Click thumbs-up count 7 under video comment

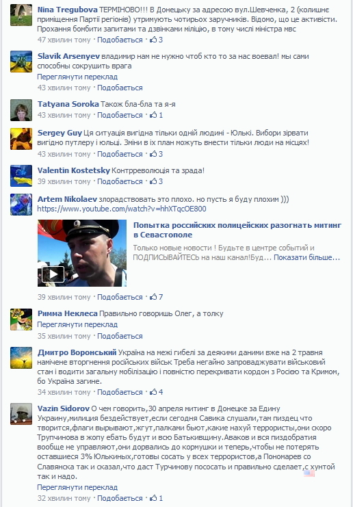[156, 297]
